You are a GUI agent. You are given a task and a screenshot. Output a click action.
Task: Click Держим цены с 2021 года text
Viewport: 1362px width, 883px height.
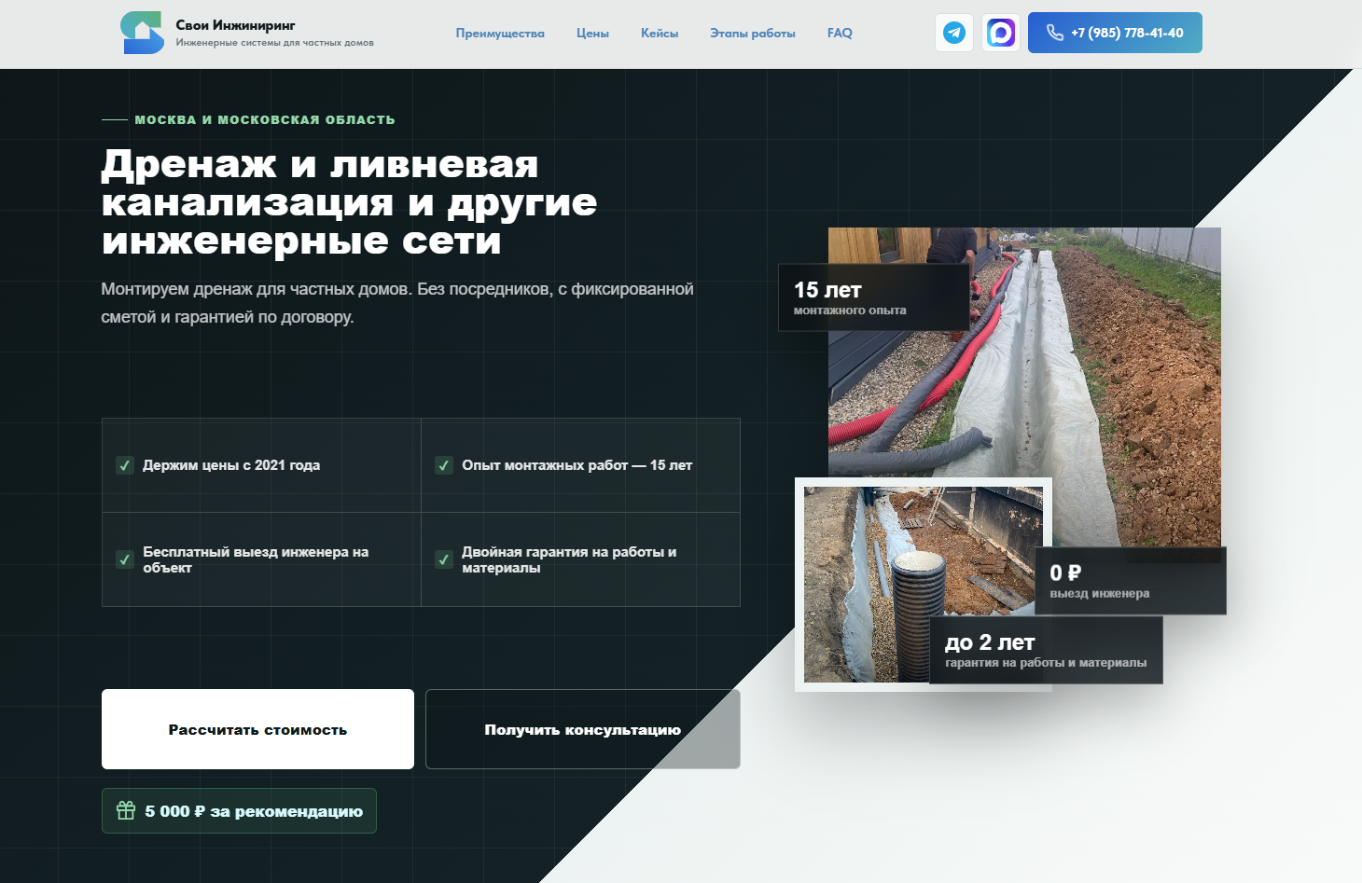231,465
